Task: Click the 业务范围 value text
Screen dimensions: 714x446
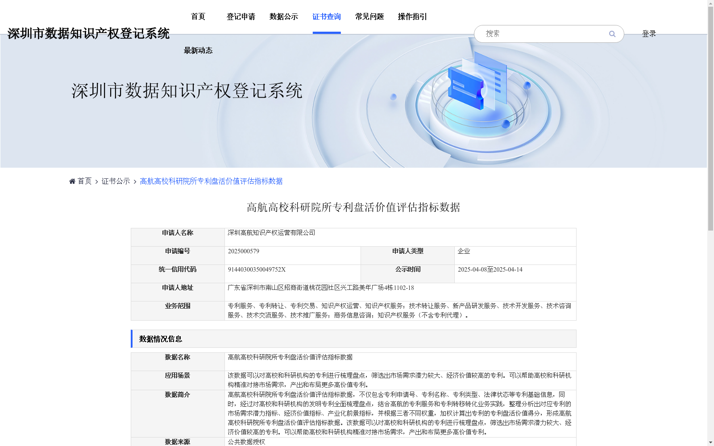Action: point(399,310)
